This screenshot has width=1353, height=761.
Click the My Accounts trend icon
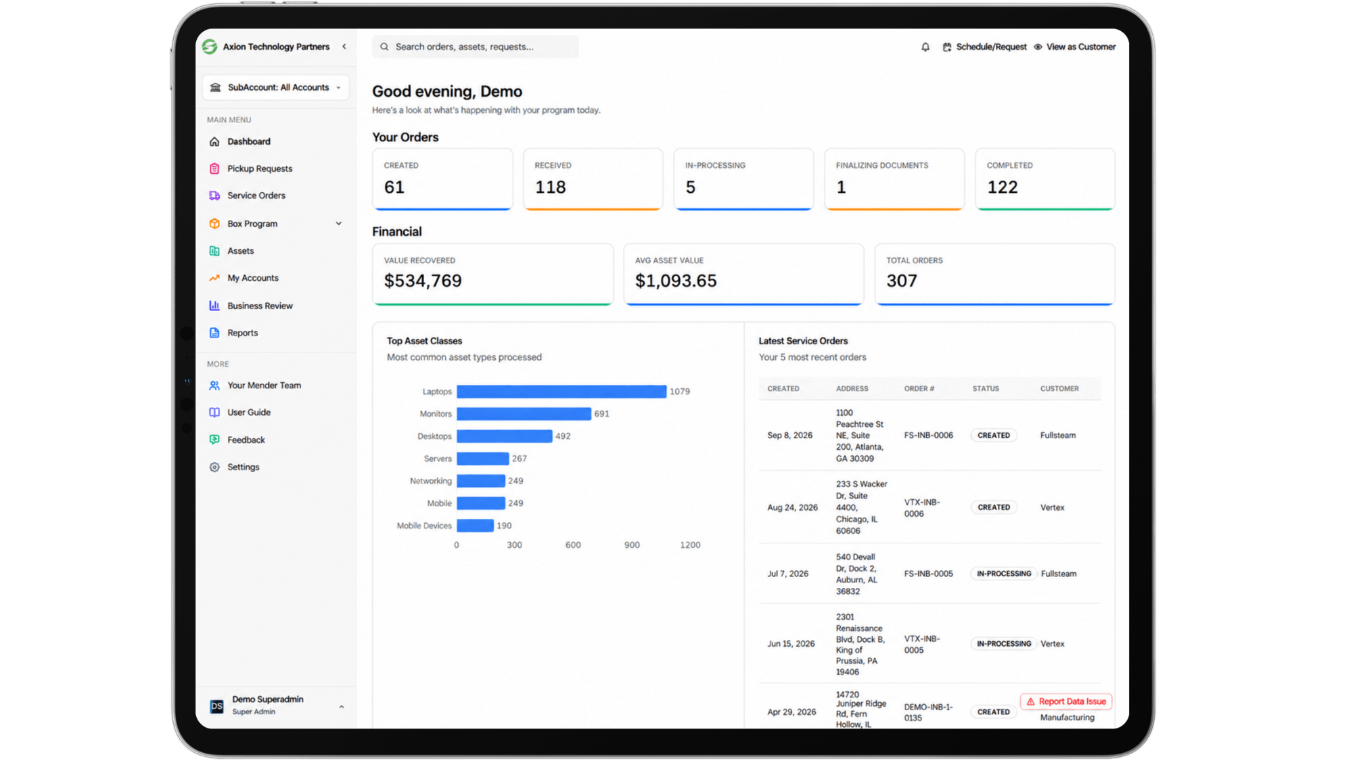tap(214, 278)
